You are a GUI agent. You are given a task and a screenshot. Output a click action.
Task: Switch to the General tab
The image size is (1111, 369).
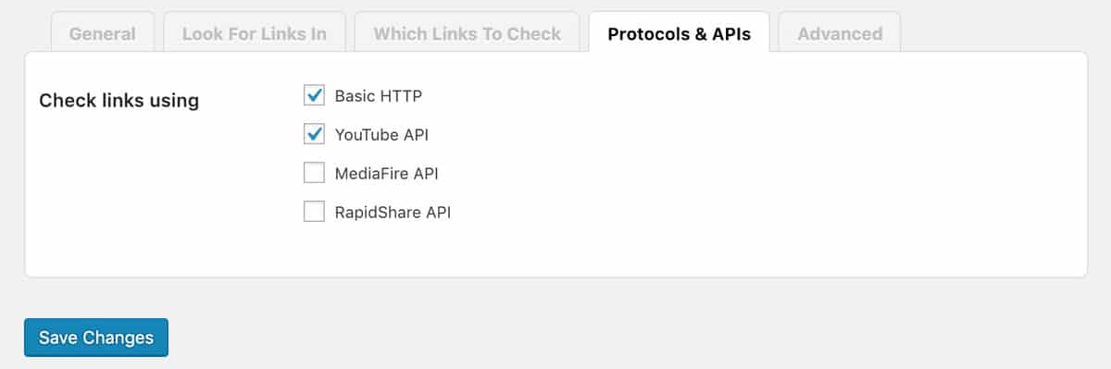[102, 33]
